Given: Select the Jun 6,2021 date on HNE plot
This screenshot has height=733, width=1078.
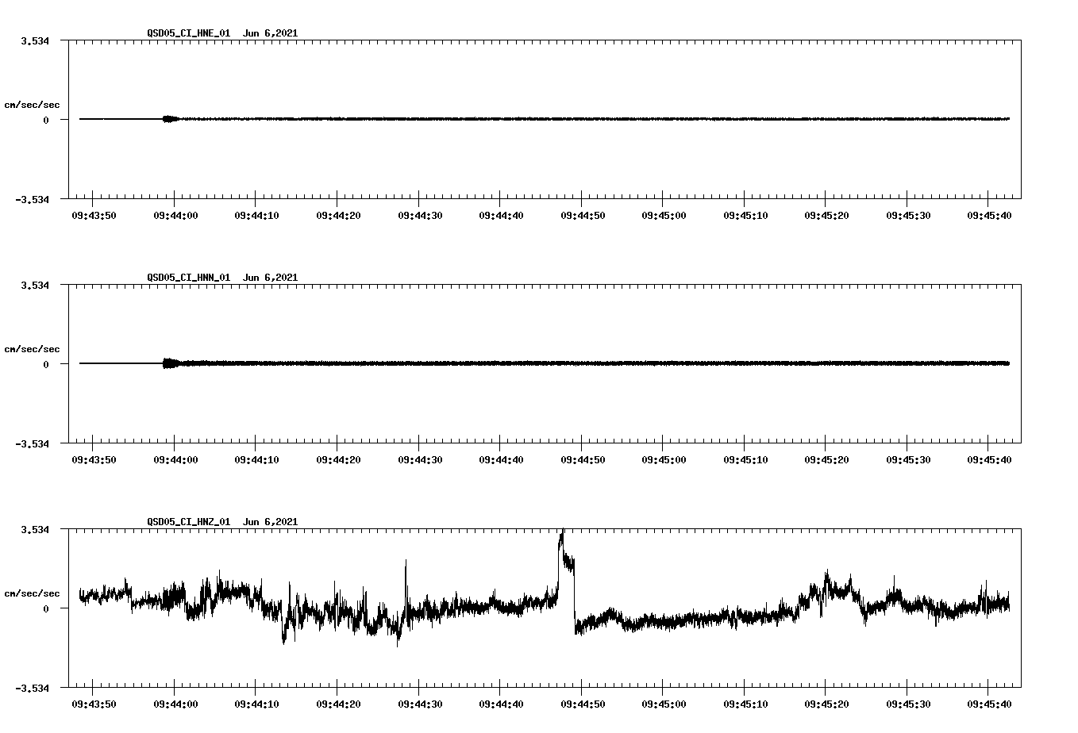Looking at the screenshot, I should tap(271, 33).
